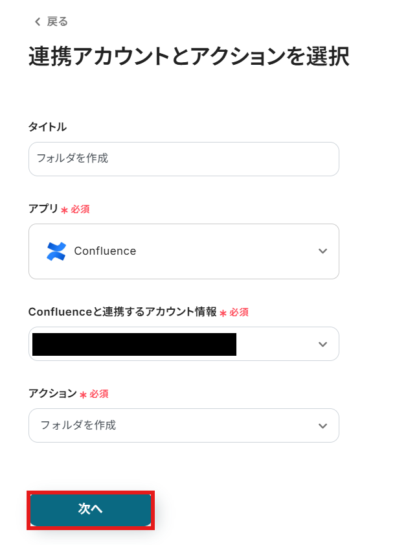Click the Confluence logo icon
The width and height of the screenshot is (408, 545).
pyautogui.click(x=56, y=251)
